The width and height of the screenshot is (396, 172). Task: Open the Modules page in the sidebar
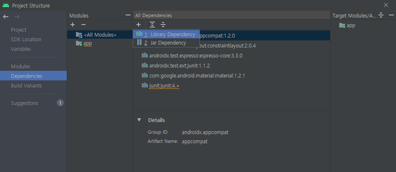point(20,67)
